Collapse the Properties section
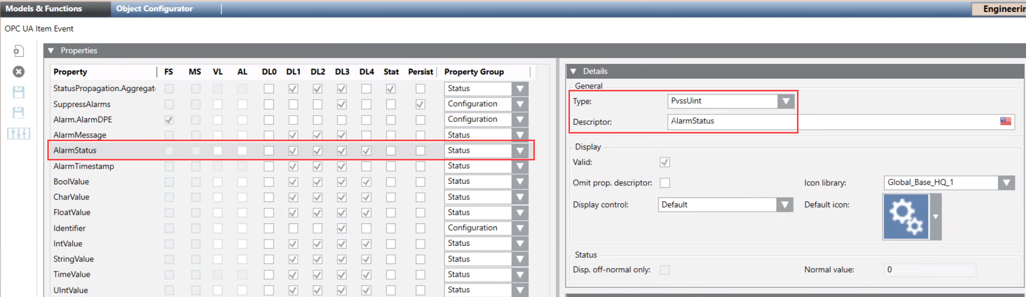 click(x=51, y=51)
